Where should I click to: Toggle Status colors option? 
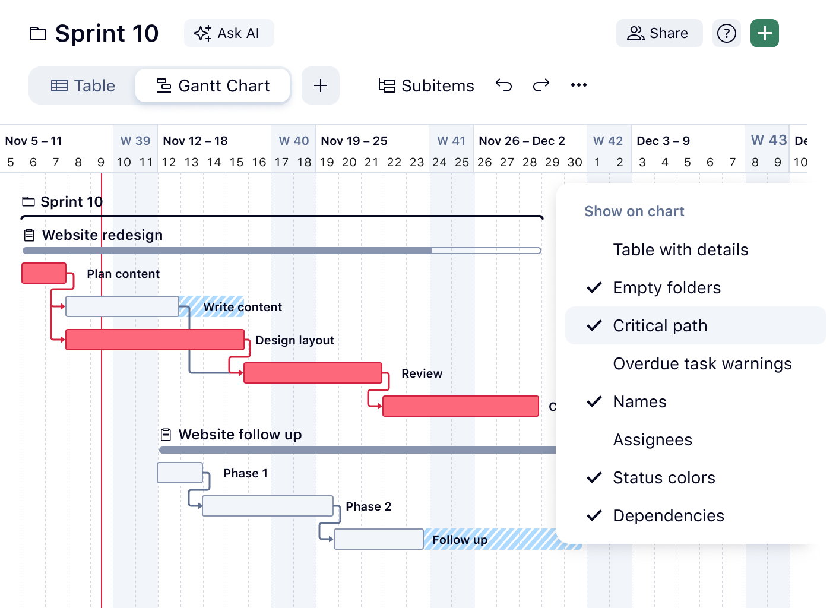[696, 477]
